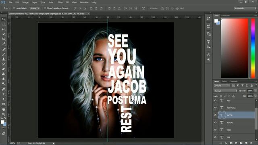Hide the AGAIN layer
258x145 pixels.
[x=215, y=122]
